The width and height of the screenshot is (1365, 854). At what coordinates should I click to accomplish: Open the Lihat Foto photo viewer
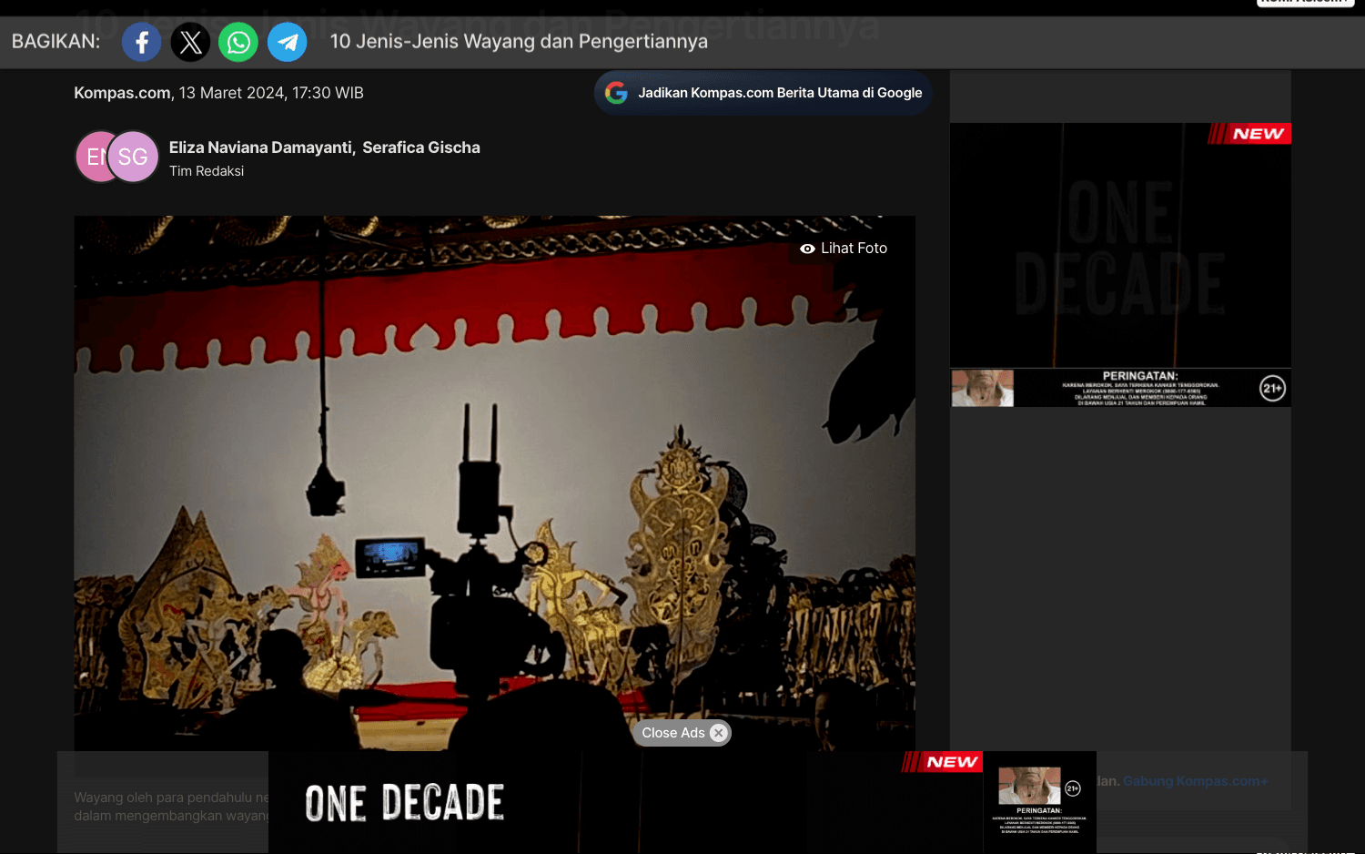pos(844,249)
